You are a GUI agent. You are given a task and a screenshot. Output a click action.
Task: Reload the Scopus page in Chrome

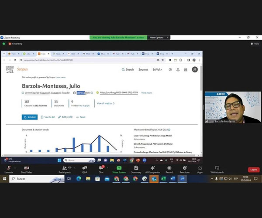15,60
